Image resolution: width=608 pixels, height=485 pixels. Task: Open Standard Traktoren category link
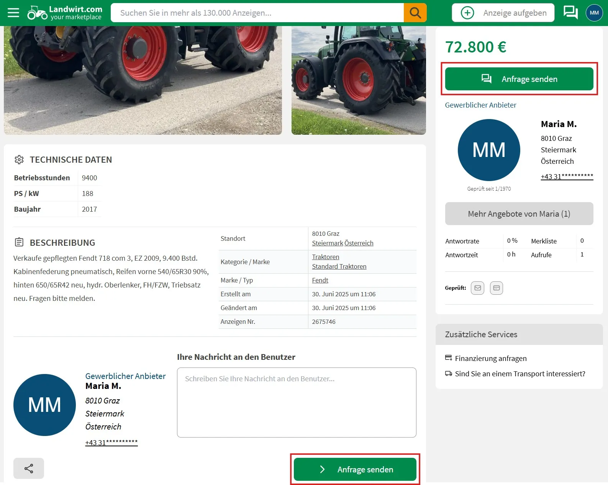339,266
